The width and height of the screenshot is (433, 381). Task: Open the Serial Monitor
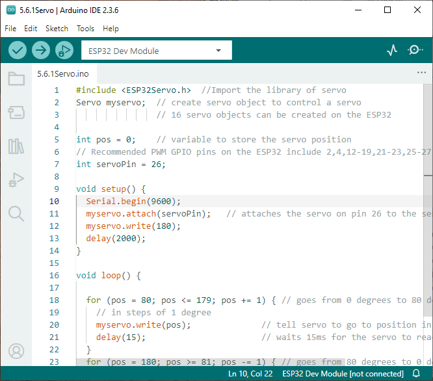click(415, 50)
